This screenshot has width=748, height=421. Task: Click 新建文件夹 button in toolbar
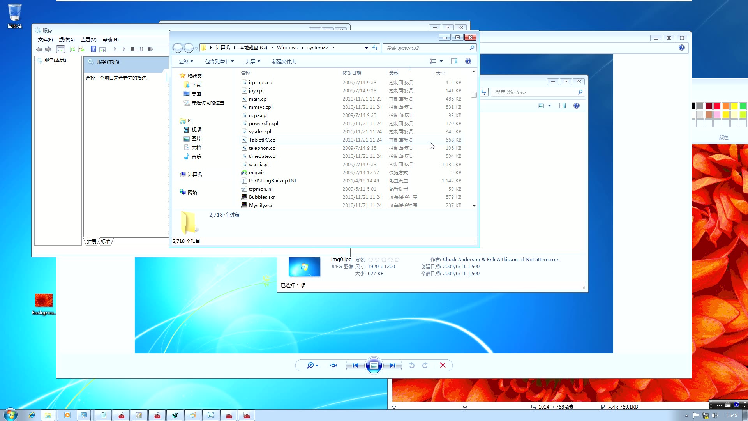click(284, 61)
